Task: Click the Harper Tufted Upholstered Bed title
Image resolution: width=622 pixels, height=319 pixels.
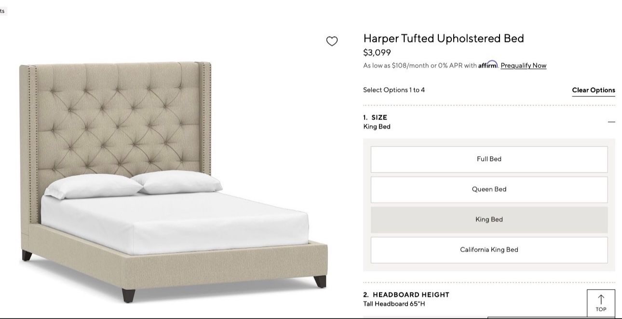Action: pyautogui.click(x=444, y=39)
